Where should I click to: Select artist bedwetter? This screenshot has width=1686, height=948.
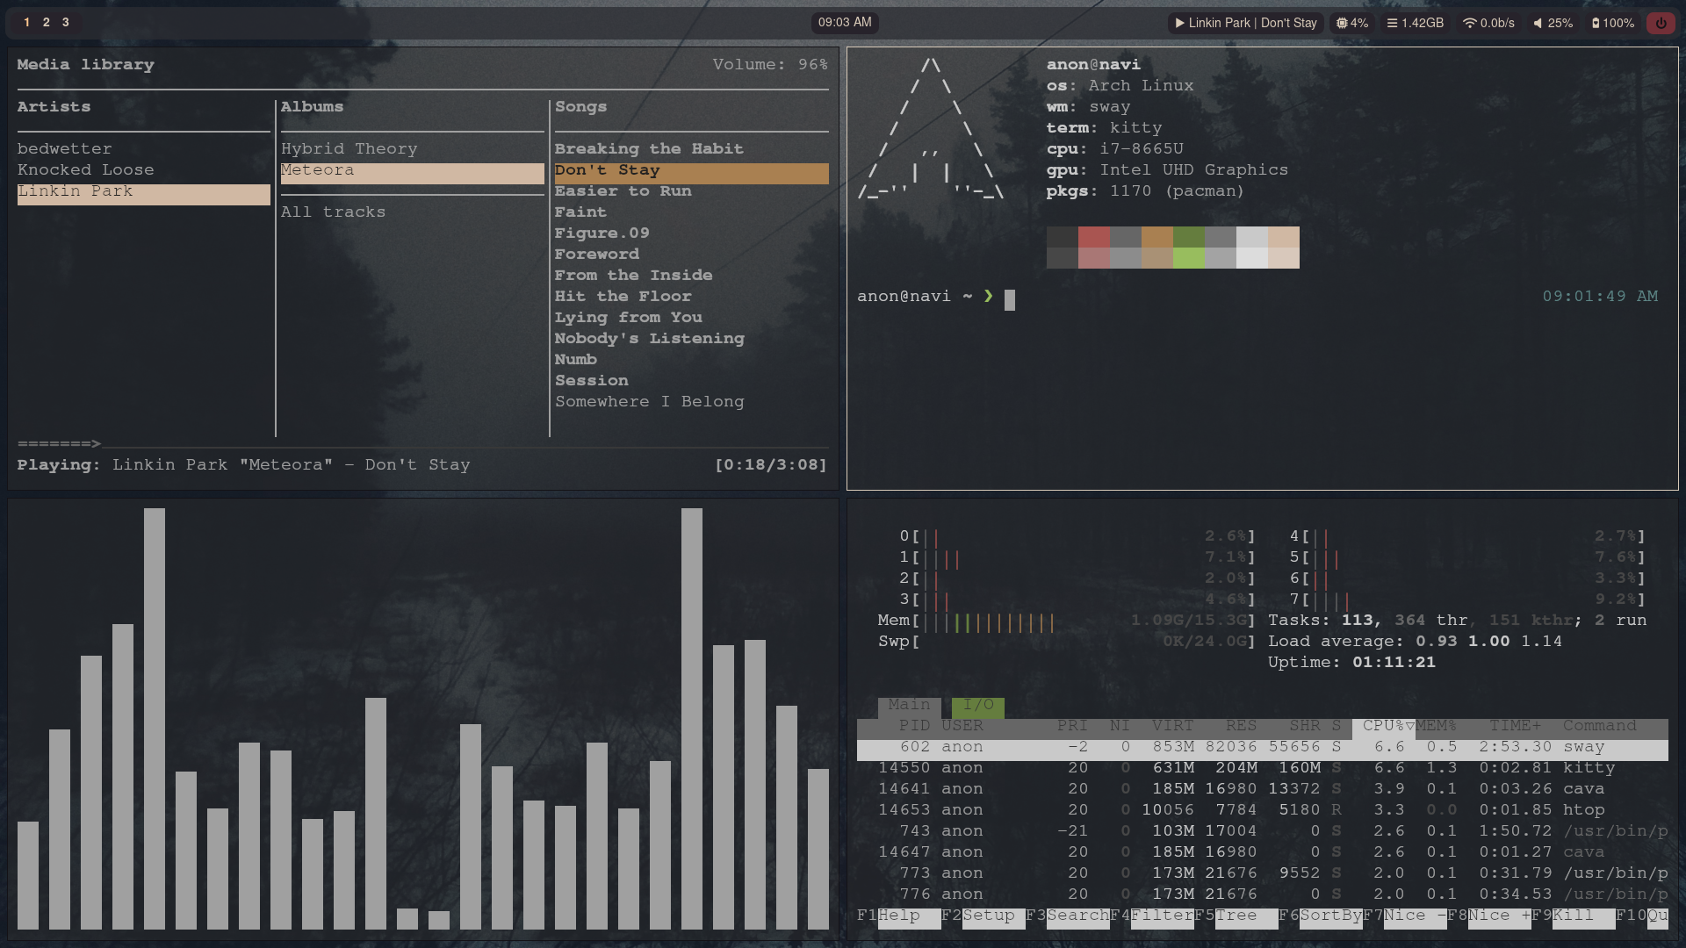pos(144,149)
